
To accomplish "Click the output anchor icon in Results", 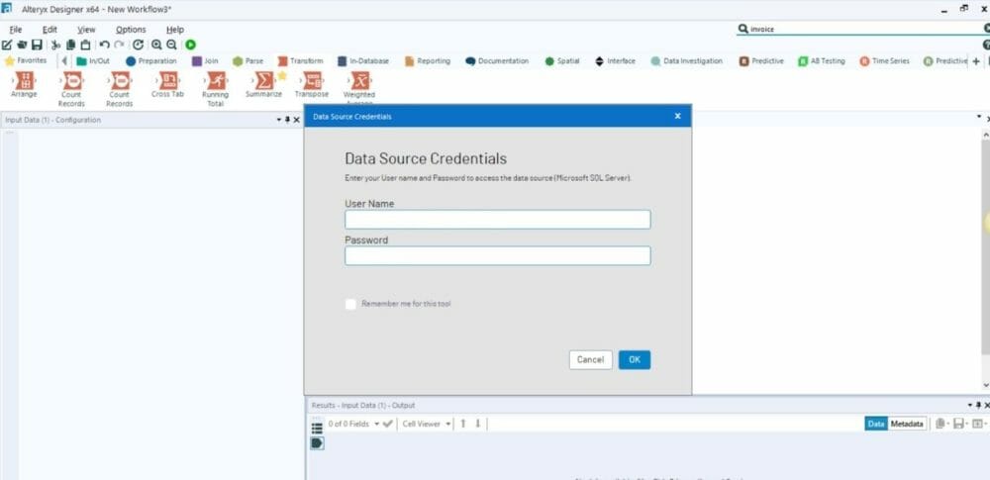I will pyautogui.click(x=317, y=443).
